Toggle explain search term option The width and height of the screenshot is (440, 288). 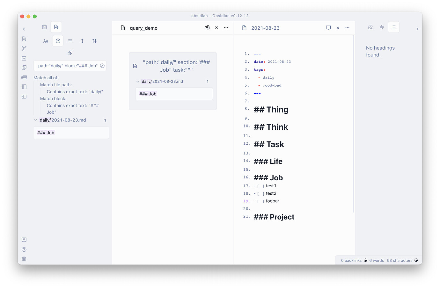tap(58, 41)
